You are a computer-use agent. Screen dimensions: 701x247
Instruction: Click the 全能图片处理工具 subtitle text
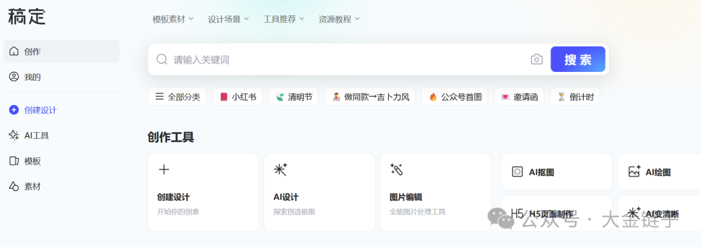(x=417, y=212)
